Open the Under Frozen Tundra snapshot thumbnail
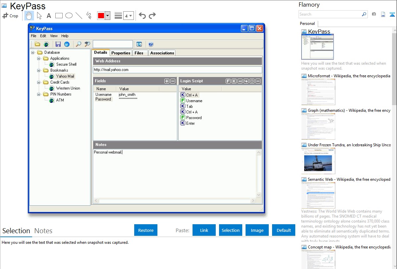 pyautogui.click(x=318, y=161)
